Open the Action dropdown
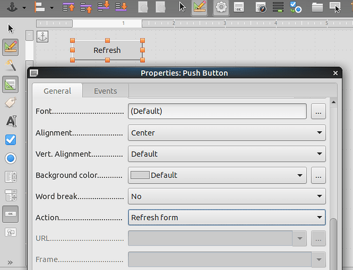The height and width of the screenshot is (270, 353). (227, 218)
